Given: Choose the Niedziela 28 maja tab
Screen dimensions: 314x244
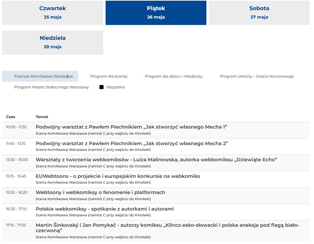Looking at the screenshot, I should 53,43.
